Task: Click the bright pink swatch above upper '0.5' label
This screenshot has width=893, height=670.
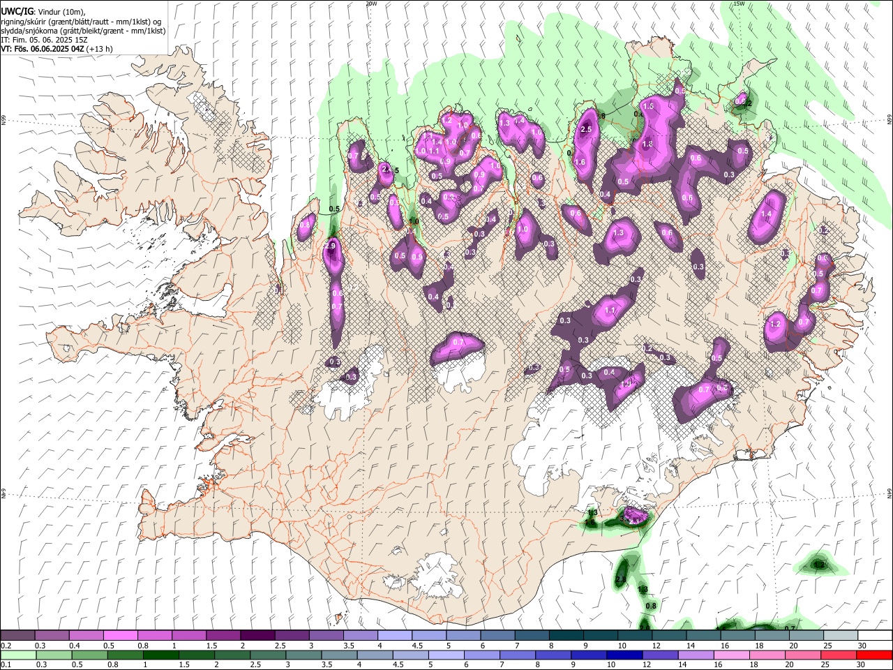Action: pos(120,636)
